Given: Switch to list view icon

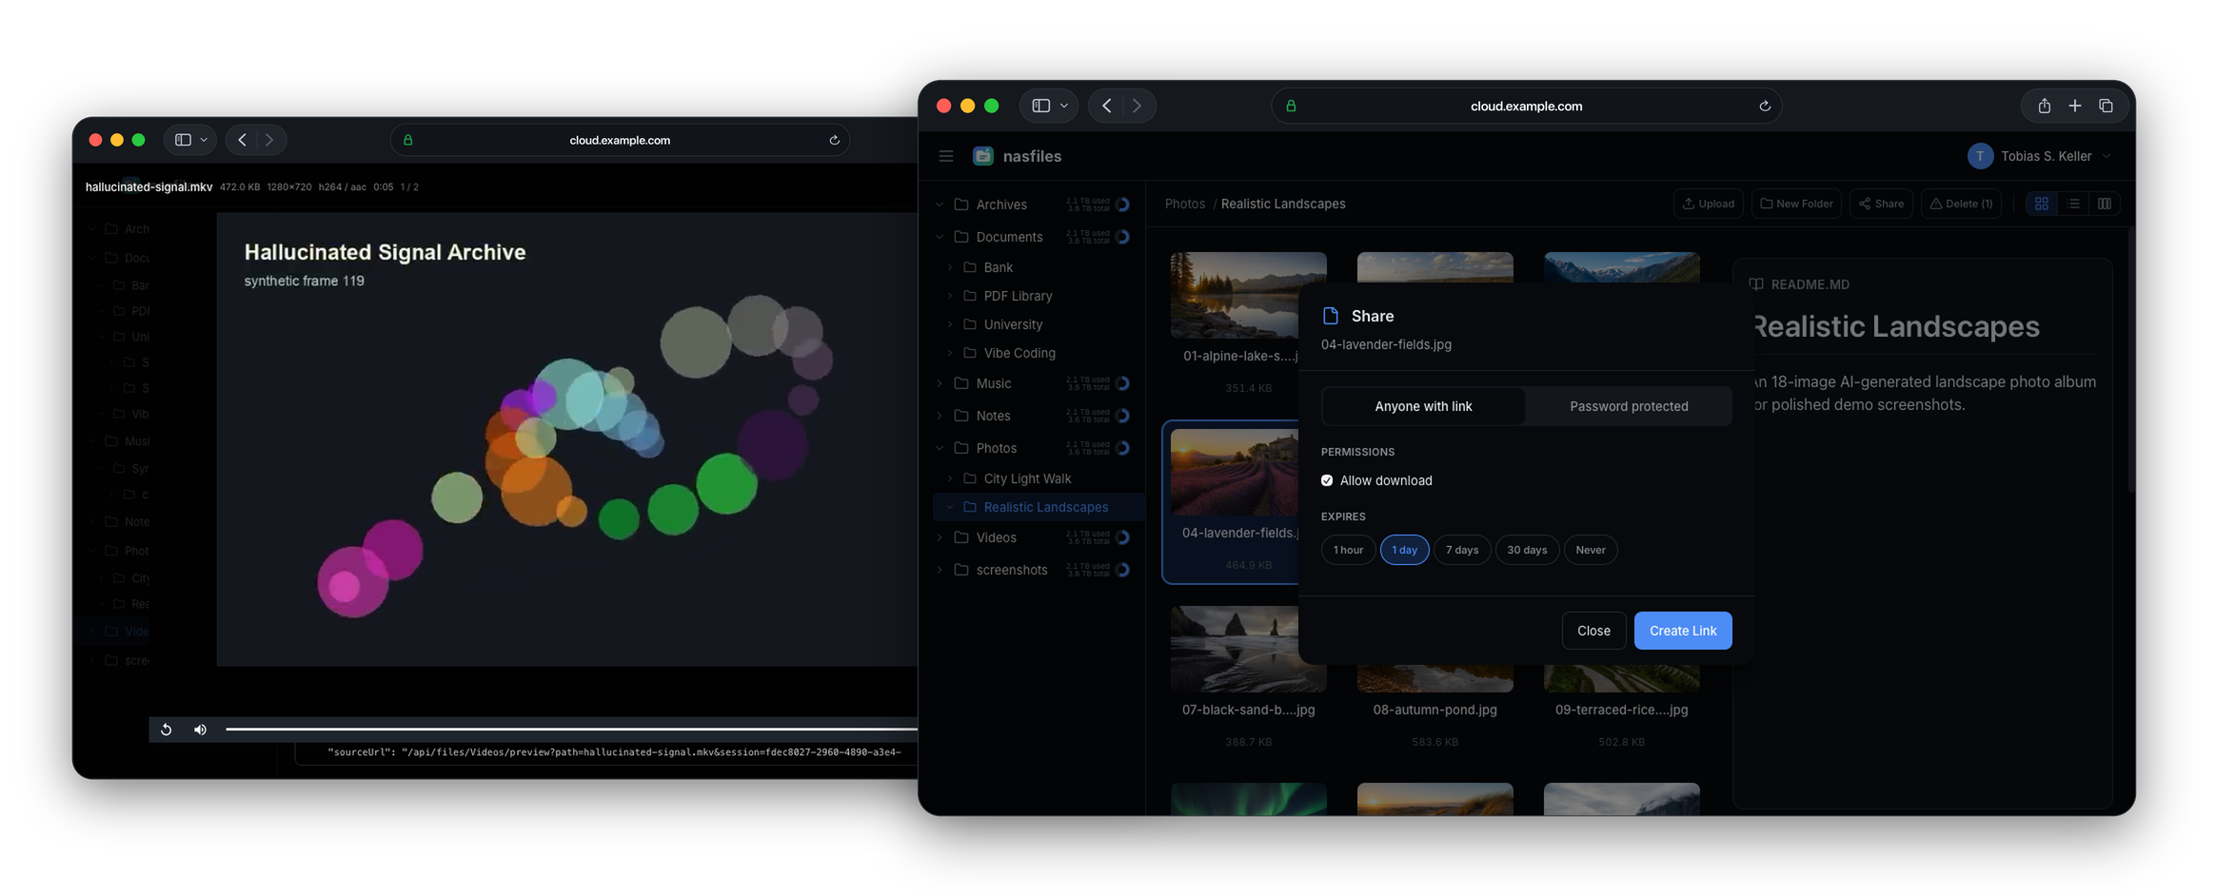Looking at the screenshot, I should coord(2073,204).
